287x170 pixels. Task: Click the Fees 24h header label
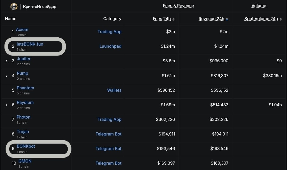pyautogui.click(x=162, y=19)
